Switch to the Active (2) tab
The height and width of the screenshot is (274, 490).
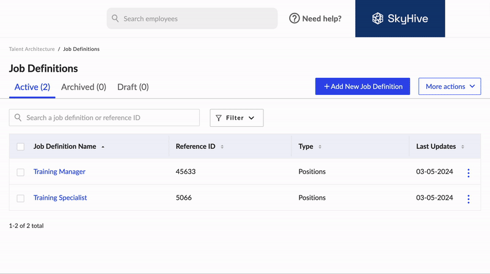(x=32, y=87)
